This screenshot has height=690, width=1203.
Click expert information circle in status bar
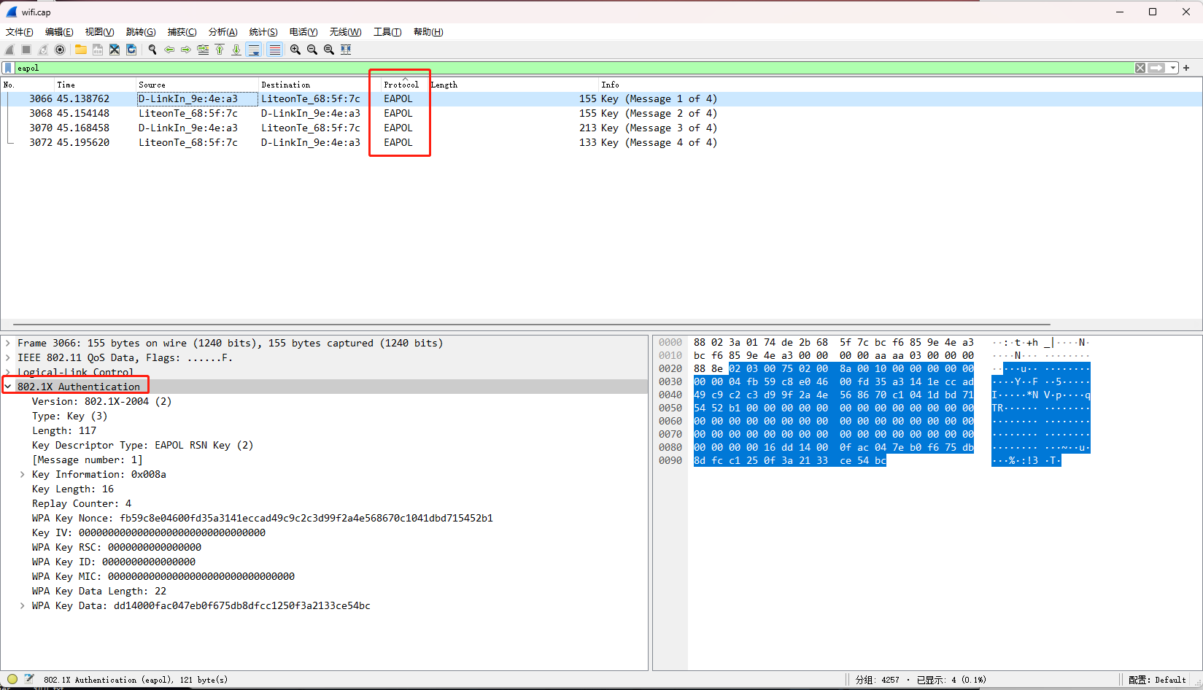click(x=12, y=679)
